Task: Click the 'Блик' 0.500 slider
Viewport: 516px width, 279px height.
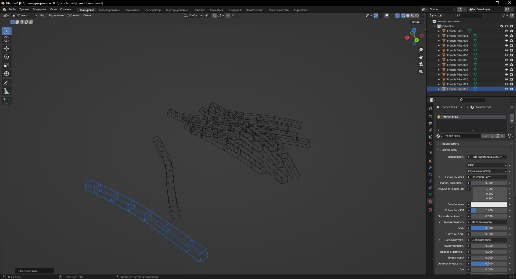Action: 489,228
